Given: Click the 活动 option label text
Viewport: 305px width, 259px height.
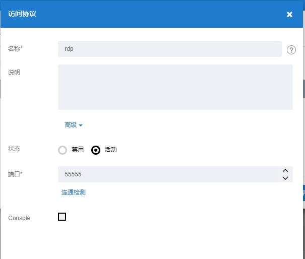Looking at the screenshot, I should (110, 150).
